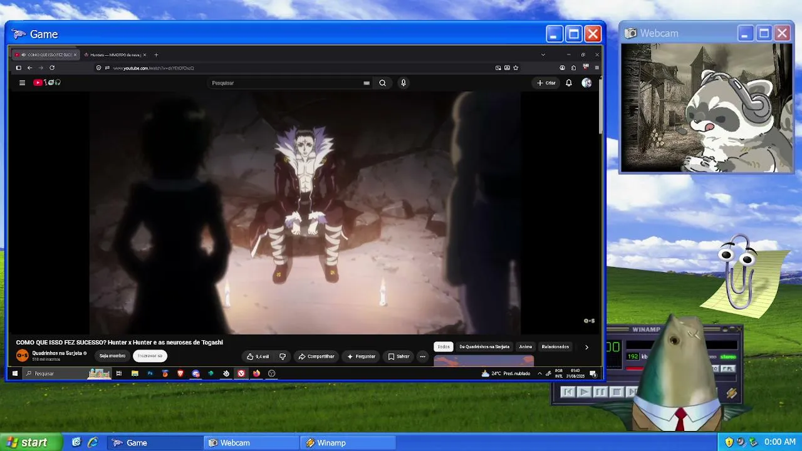This screenshot has height=451, width=802.
Task: Switch to the COMO QUE ISSO FEZ browser tab
Action: tap(46, 54)
